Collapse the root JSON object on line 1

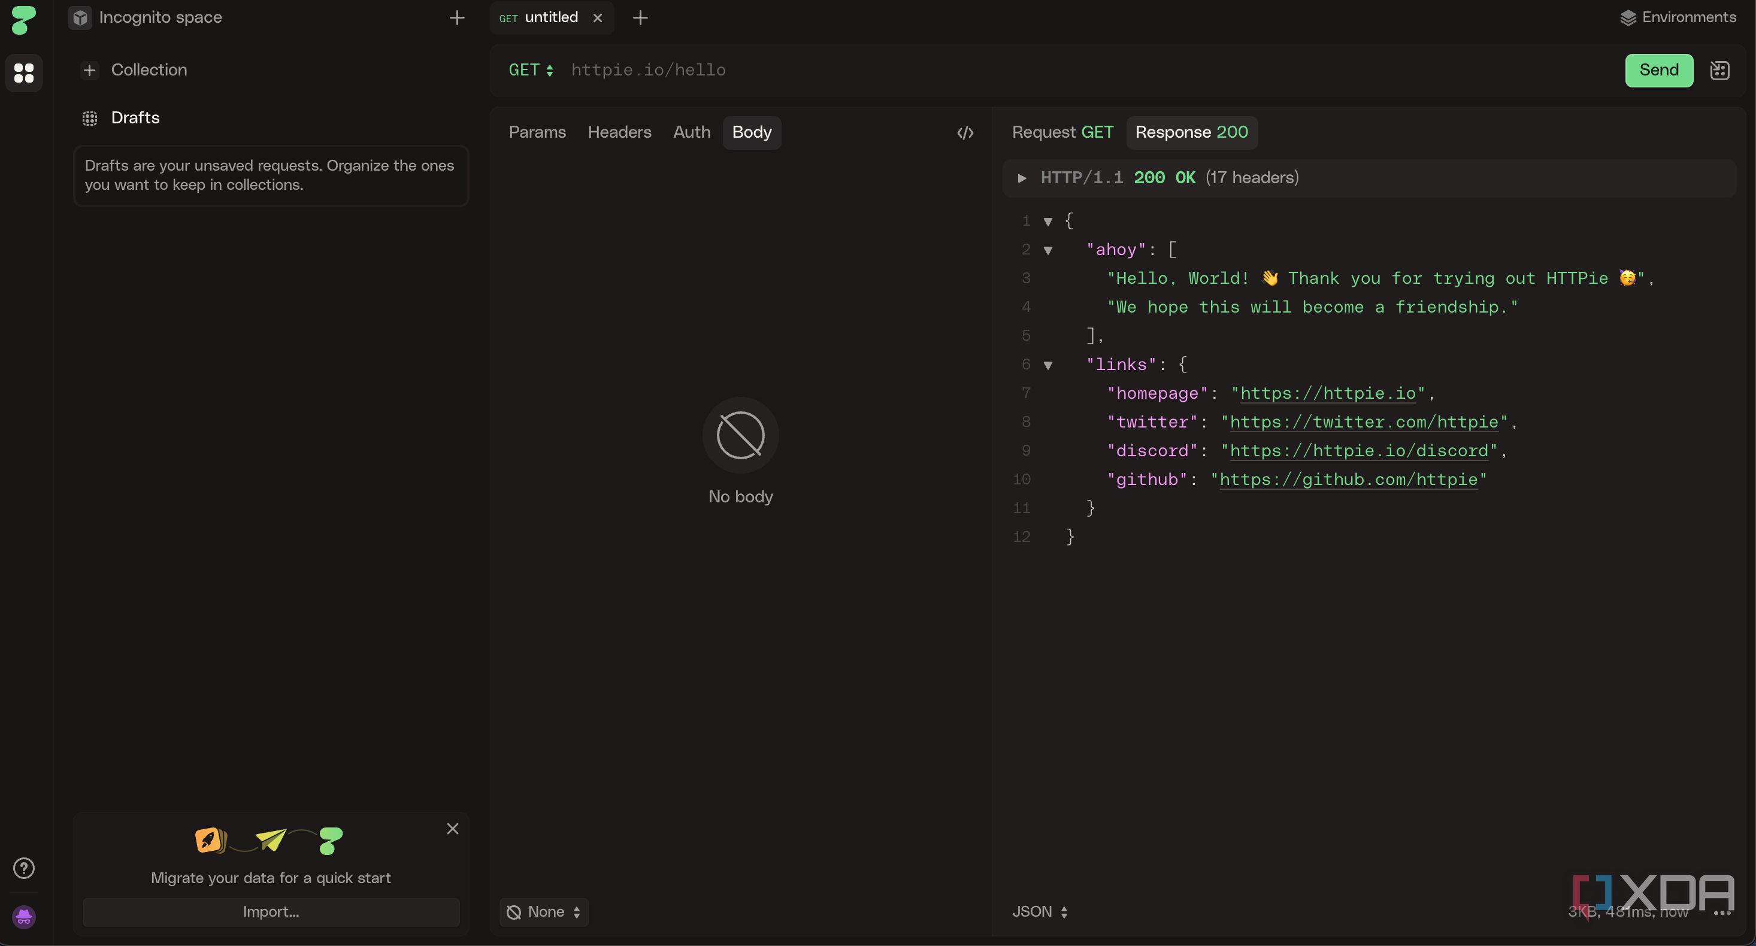pos(1049,222)
